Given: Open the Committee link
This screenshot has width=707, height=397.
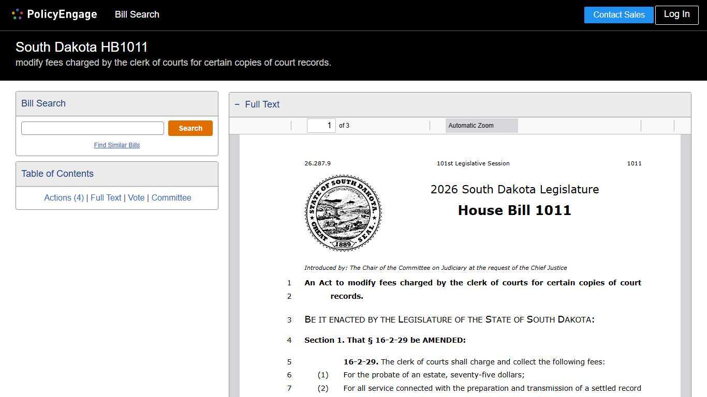Looking at the screenshot, I should 171,197.
